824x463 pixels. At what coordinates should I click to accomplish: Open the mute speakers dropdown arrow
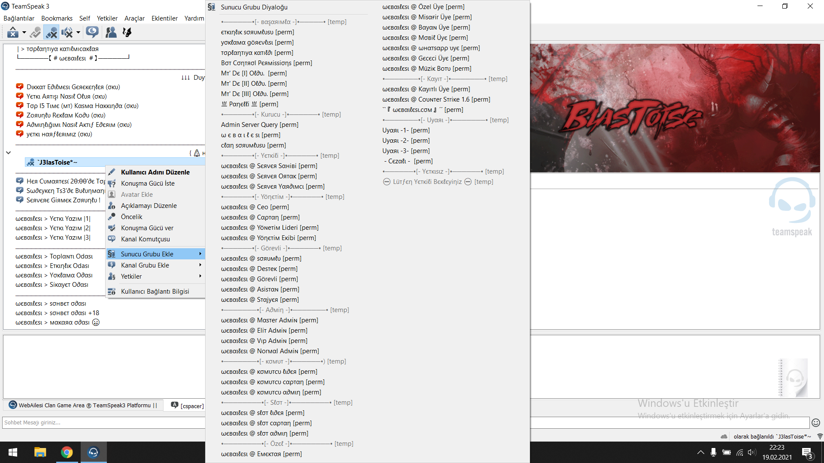point(78,32)
